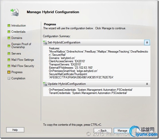Click the green Introduction step indicator

(x=9, y=26)
